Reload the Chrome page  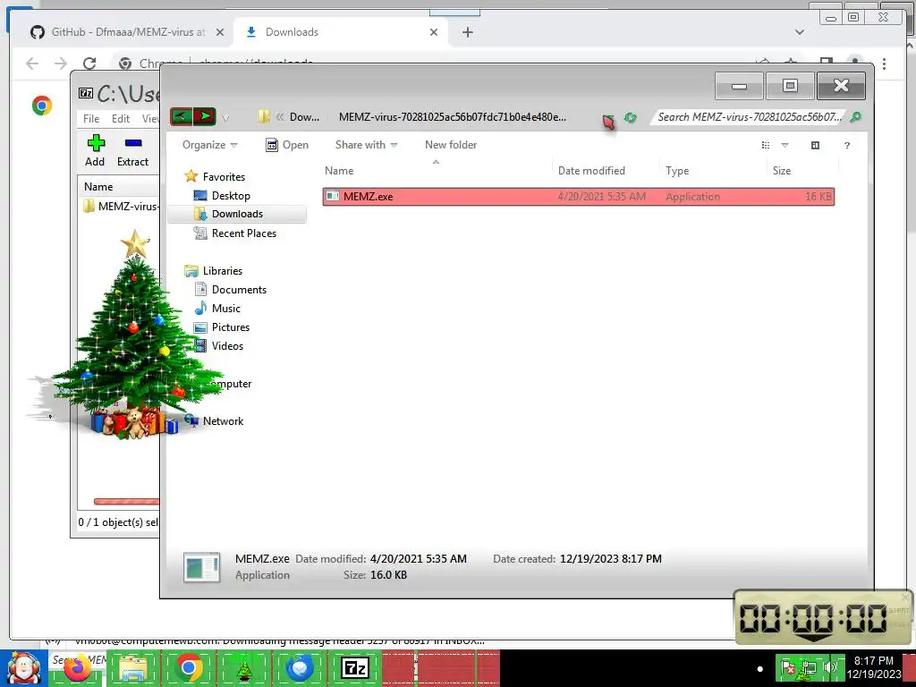pyautogui.click(x=89, y=64)
